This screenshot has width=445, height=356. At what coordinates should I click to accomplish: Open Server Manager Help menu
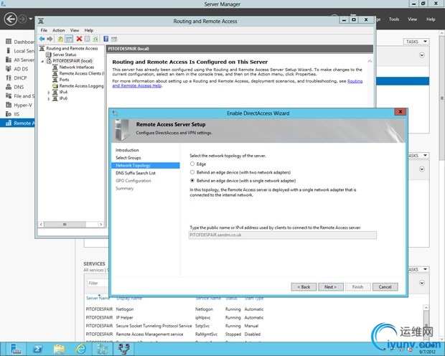tap(431, 19)
